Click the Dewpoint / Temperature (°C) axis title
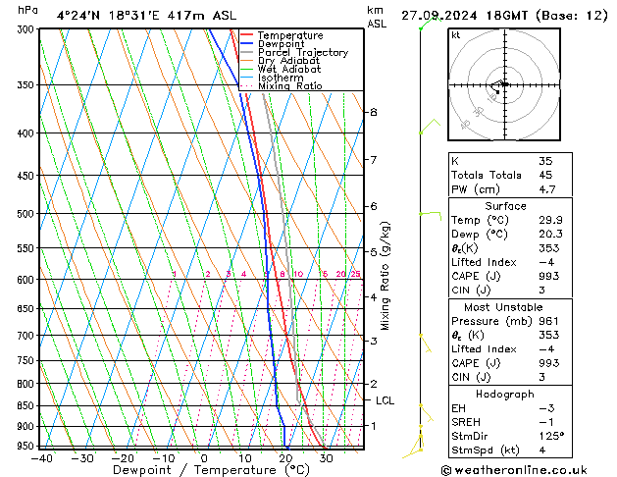Viewport: 617px width, 477px height. click(x=211, y=470)
